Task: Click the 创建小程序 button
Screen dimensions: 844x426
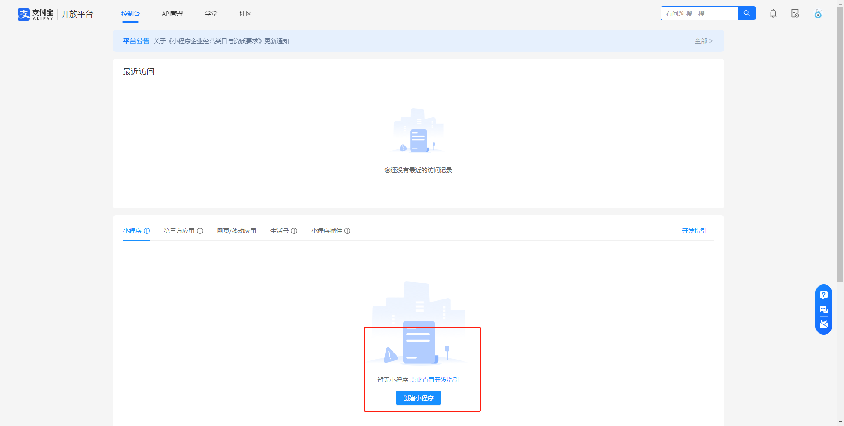Action: (418, 398)
